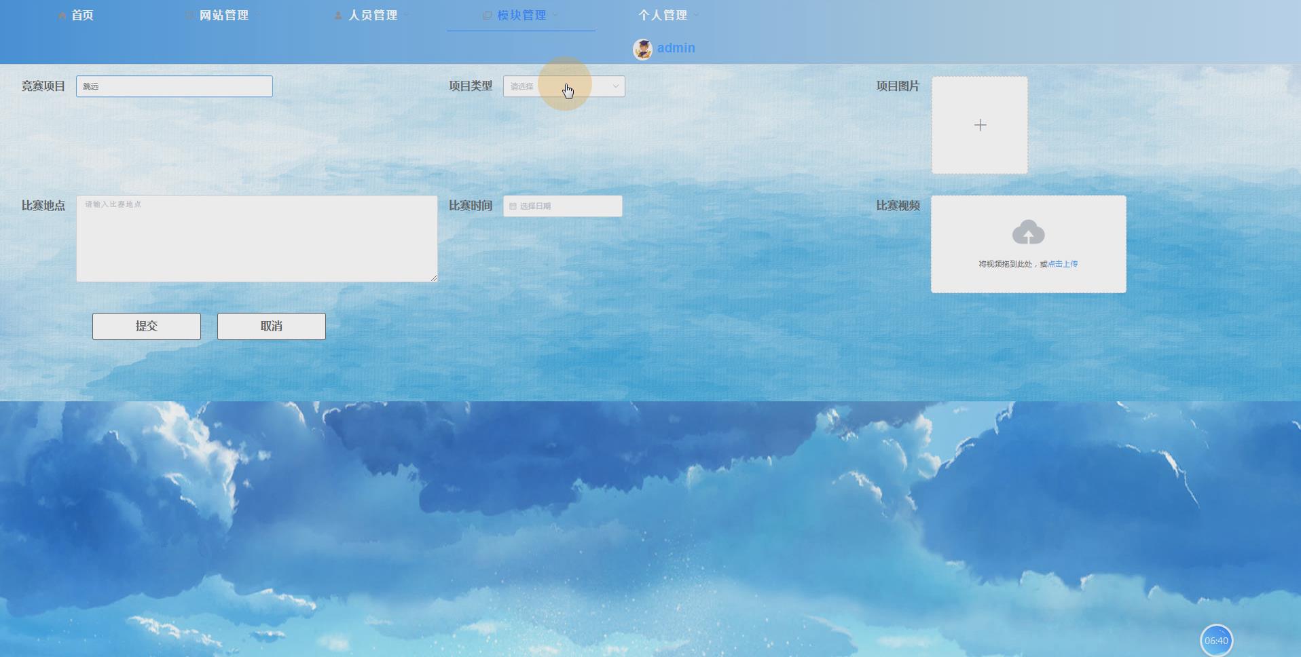This screenshot has width=1301, height=657.
Task: Select the 模块管理 menu item
Action: [520, 14]
